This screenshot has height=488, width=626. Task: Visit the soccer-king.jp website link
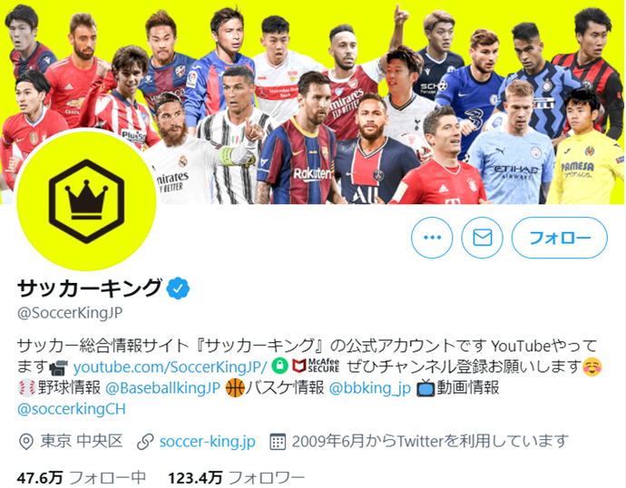tap(207, 442)
